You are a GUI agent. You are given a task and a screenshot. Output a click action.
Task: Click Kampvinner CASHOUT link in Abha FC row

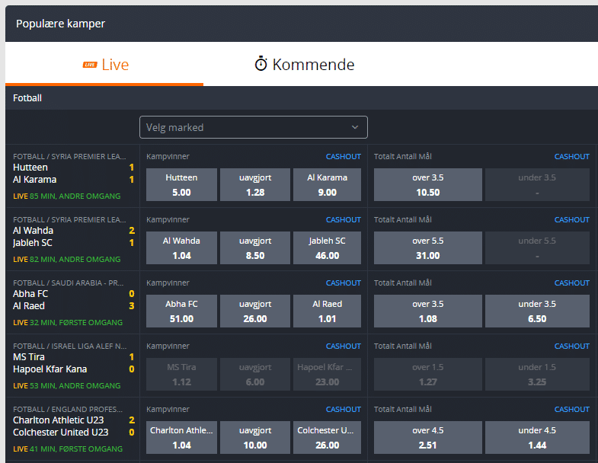(344, 283)
